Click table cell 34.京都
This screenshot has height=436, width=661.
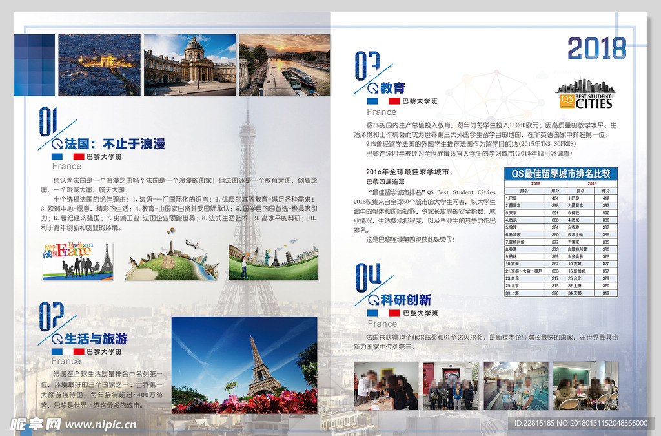tap(580, 293)
